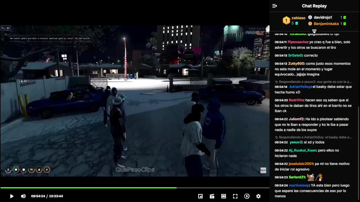This screenshot has height=202, width=360.
Task: Click message text 'pero ellos no hicieron nada'
Action: (307, 153)
